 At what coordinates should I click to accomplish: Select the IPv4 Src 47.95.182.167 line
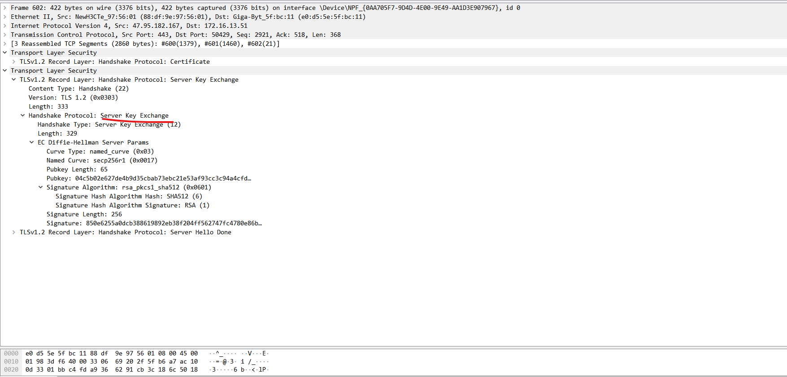click(129, 26)
